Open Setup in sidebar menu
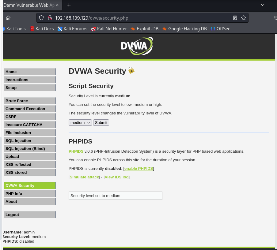This screenshot has height=250, width=277. tap(30, 88)
